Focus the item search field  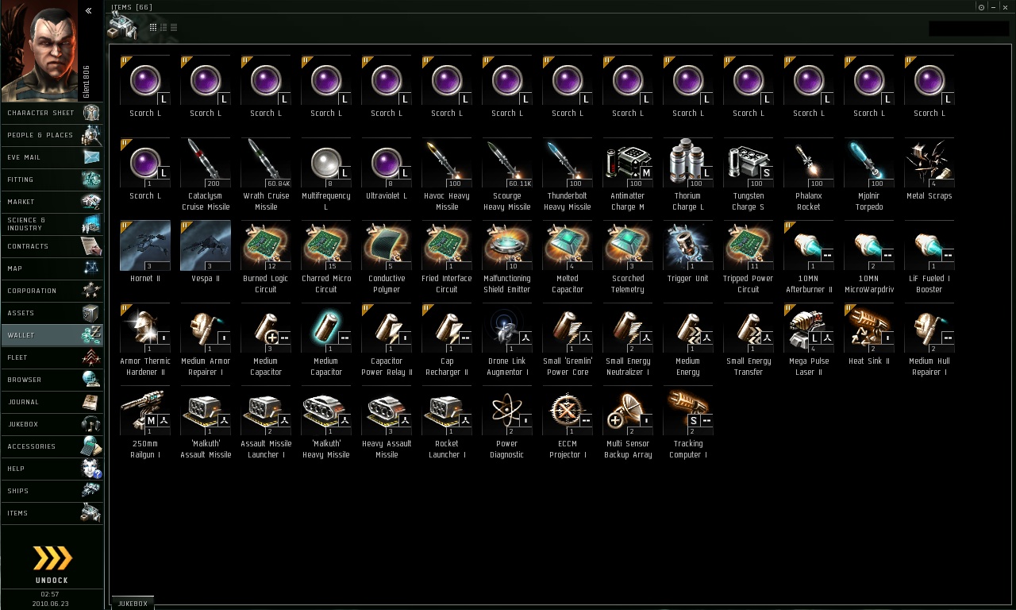968,29
